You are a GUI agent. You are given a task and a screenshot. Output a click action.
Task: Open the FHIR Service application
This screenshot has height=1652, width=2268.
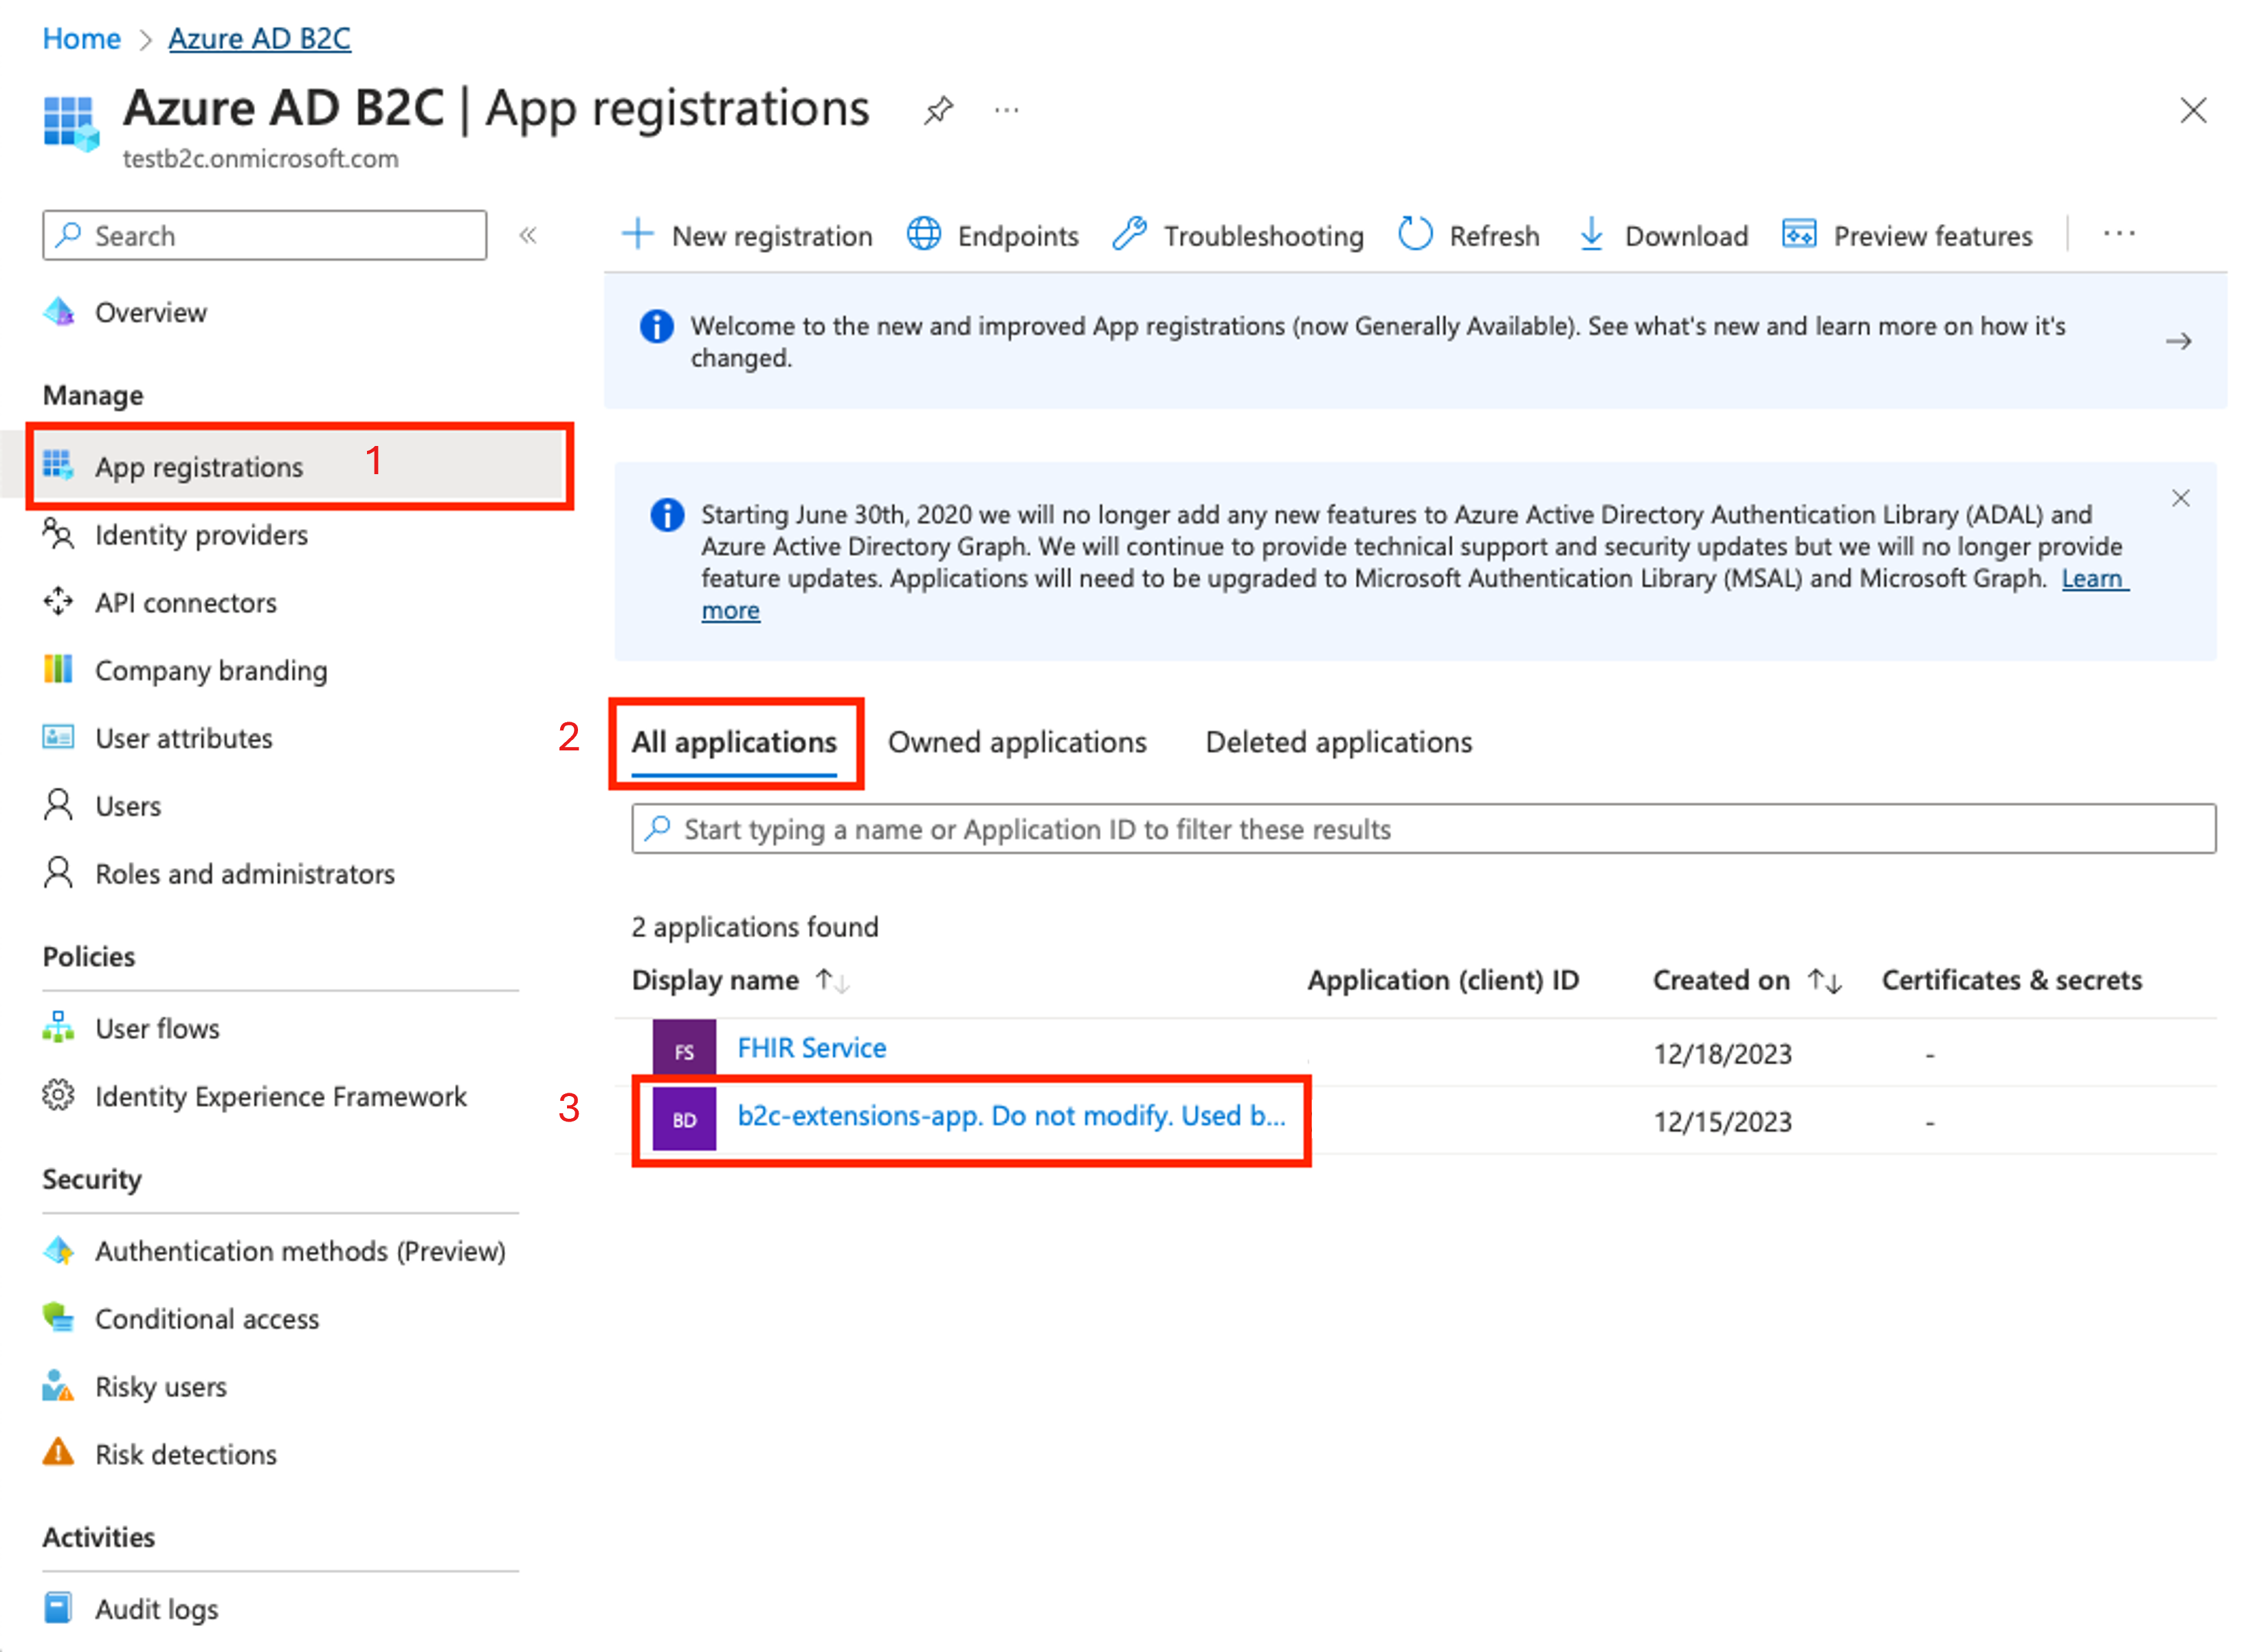[x=811, y=1048]
